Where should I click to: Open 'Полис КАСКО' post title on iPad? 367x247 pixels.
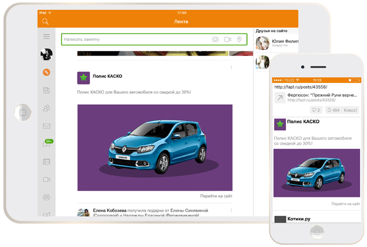click(108, 76)
